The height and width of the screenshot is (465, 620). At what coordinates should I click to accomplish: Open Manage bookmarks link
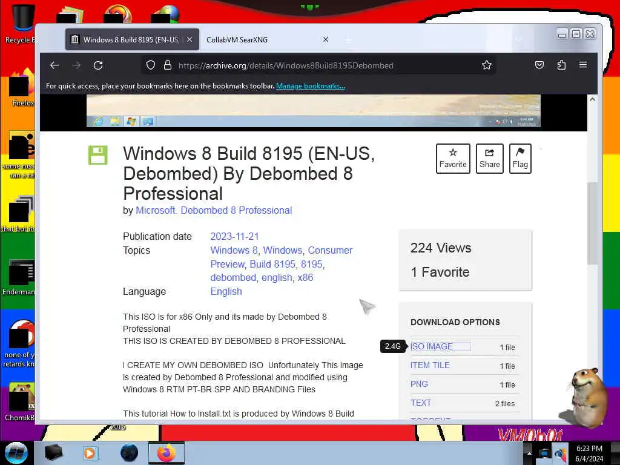coord(311,86)
